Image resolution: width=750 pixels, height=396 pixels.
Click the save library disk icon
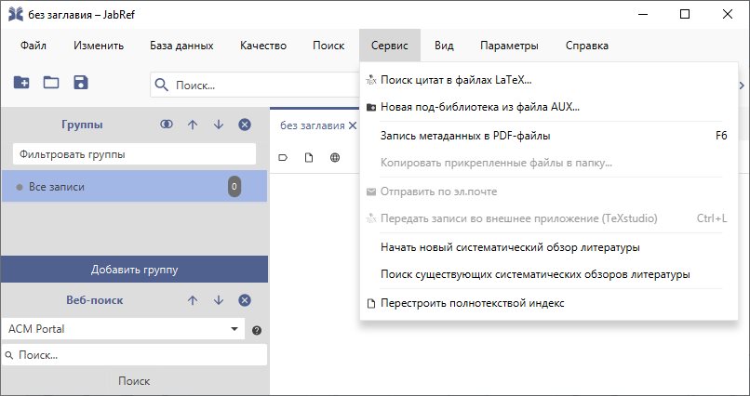(x=81, y=83)
